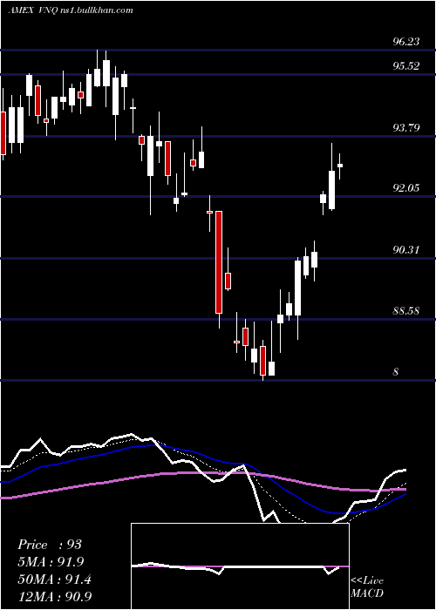Screen dimensions: 436x610
Task: Click the 12MA : 90.9 value
Action: click(55, 596)
